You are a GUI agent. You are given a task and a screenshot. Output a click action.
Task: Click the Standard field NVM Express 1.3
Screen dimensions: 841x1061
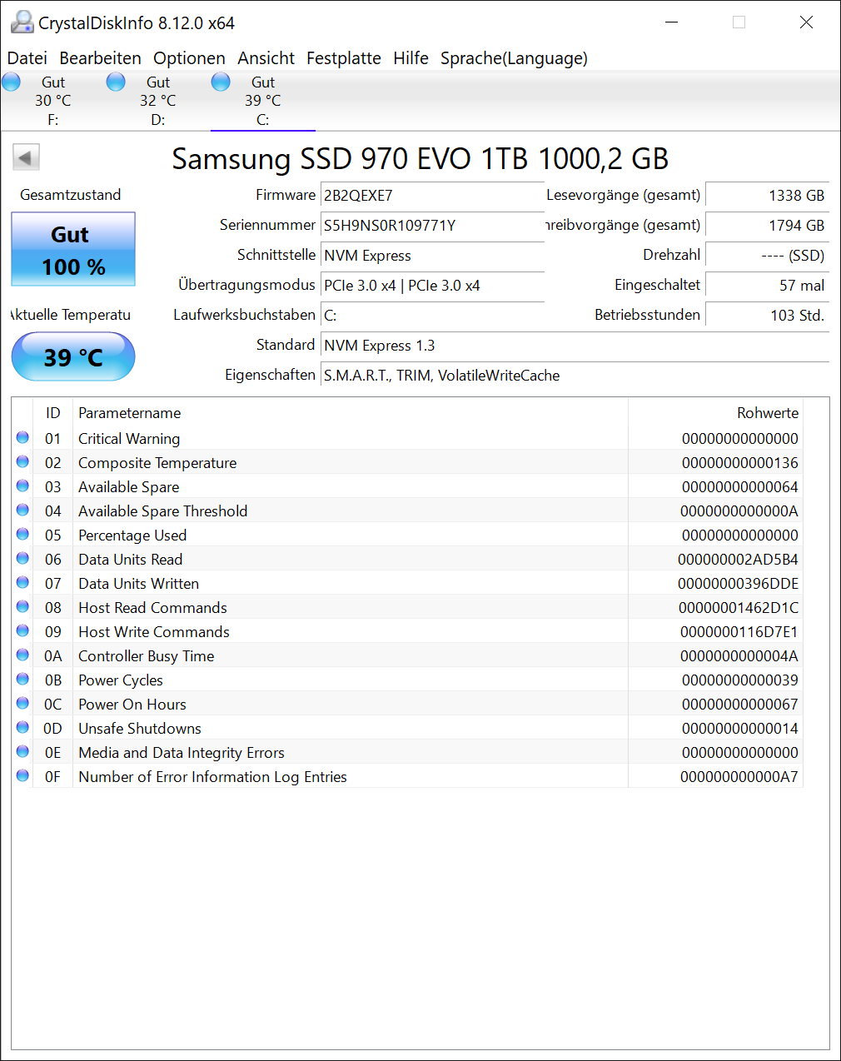(x=575, y=346)
